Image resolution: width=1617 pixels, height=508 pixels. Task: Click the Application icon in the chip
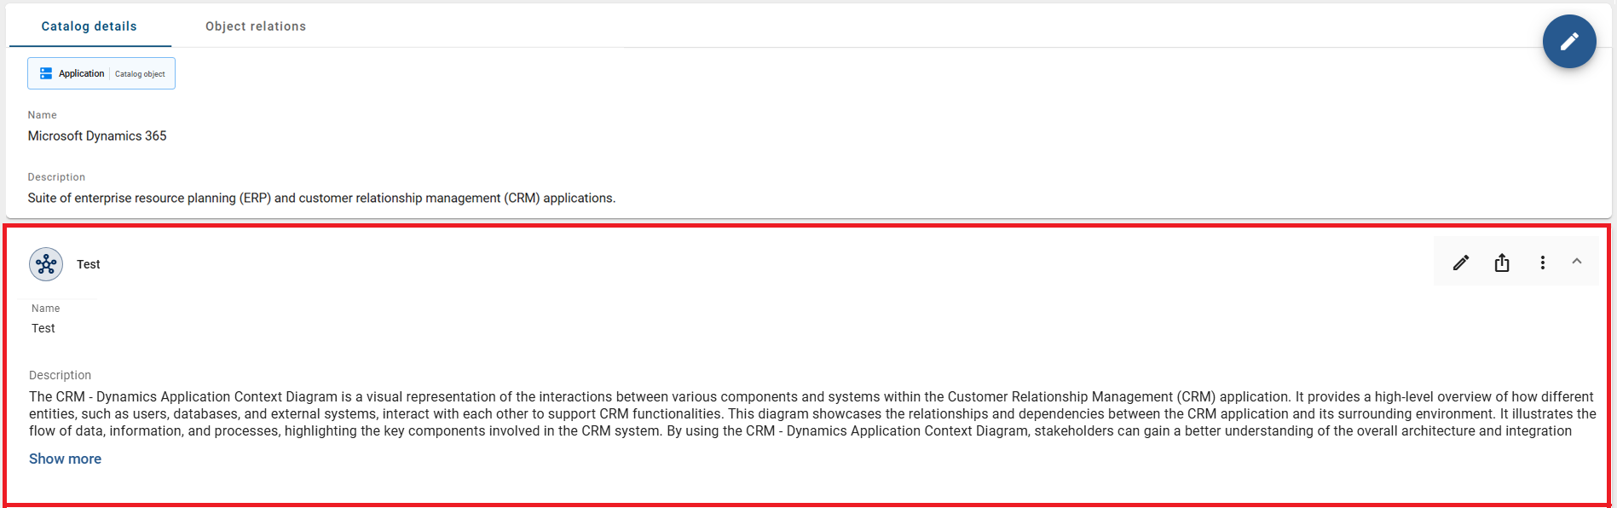tap(46, 73)
